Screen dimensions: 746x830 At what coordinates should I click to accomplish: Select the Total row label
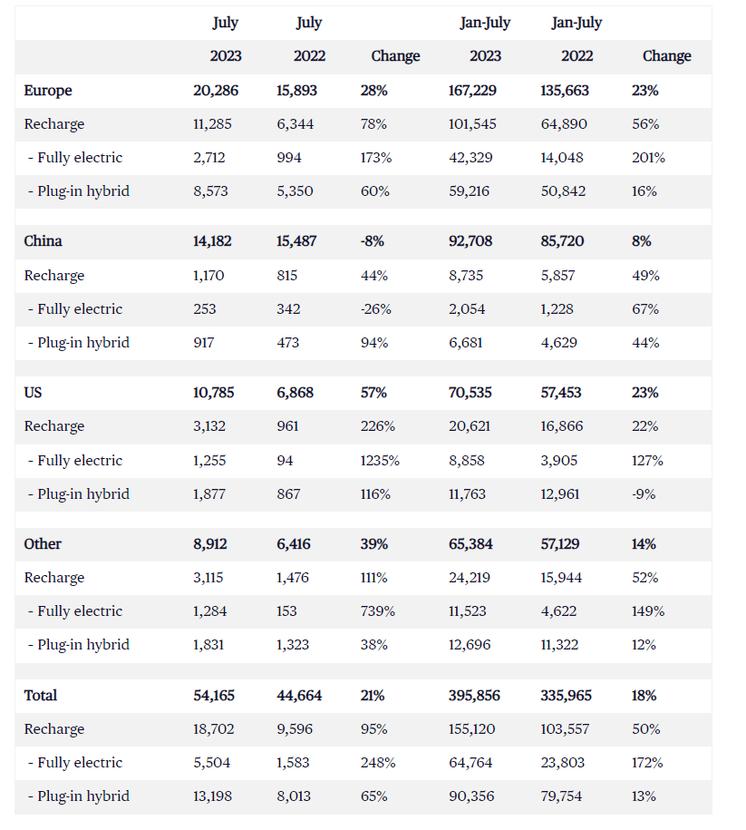(41, 696)
